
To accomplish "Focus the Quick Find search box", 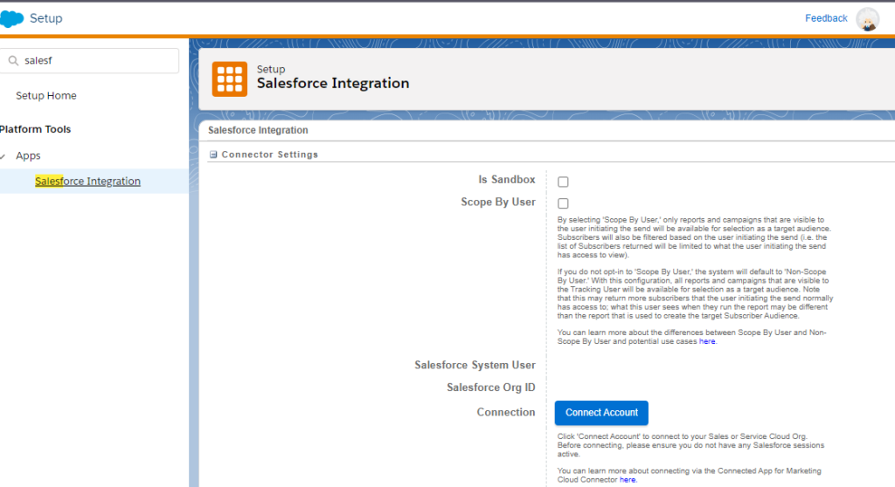I will point(90,60).
